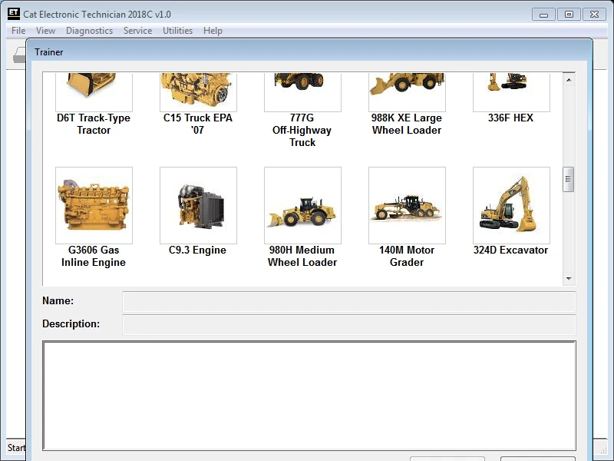This screenshot has width=614, height=461.
Task: Select the C15 Truck EPA '07 engine image
Action: pos(198,92)
